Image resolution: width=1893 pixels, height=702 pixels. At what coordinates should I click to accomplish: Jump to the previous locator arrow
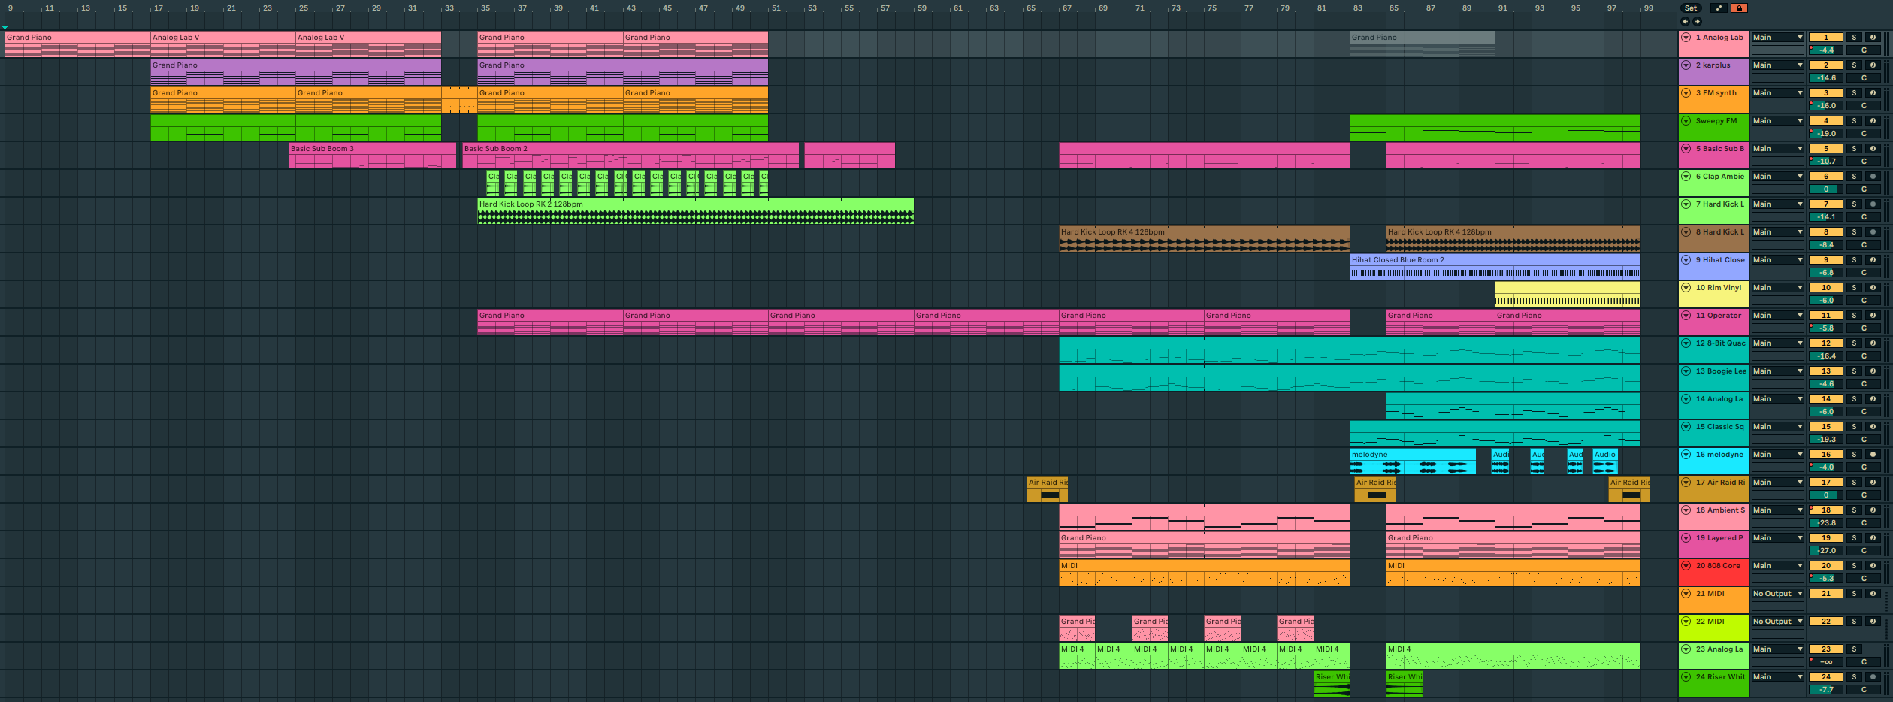(x=1685, y=22)
